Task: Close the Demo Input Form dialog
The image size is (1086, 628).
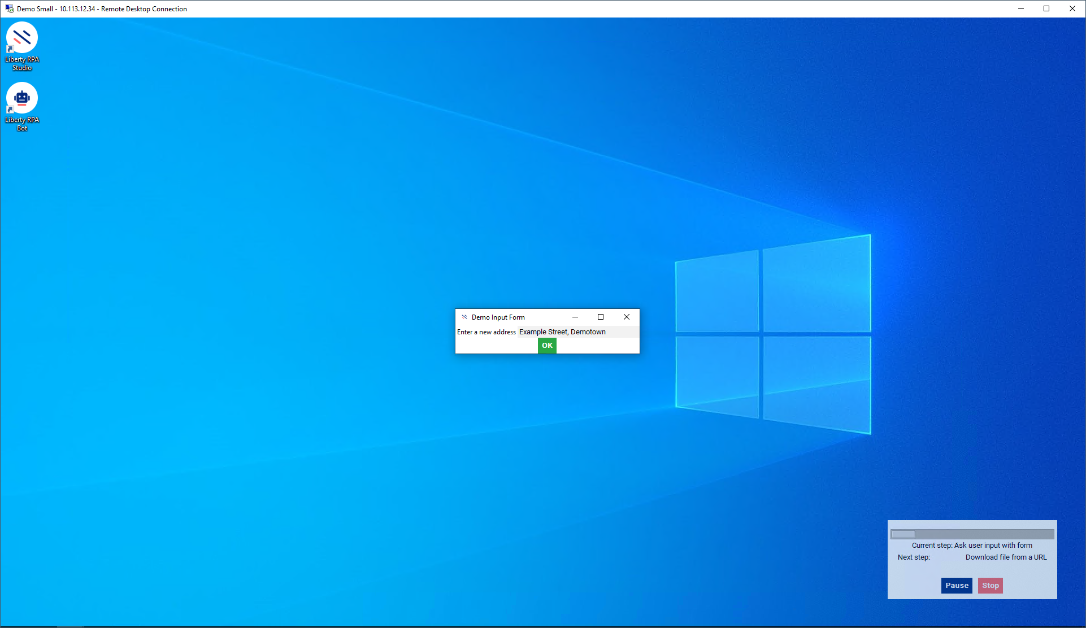Action: coord(627,317)
